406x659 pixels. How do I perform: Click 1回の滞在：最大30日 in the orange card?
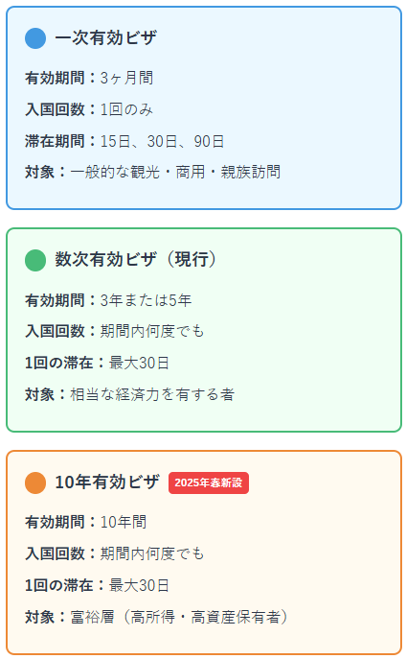97,585
